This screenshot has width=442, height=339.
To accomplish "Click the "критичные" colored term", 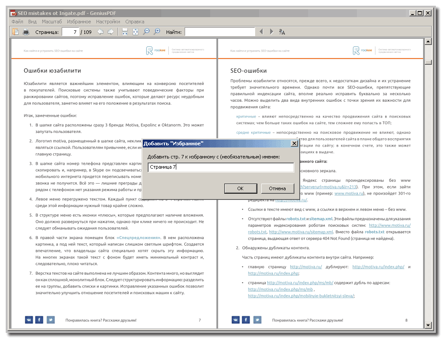I will point(246,117).
